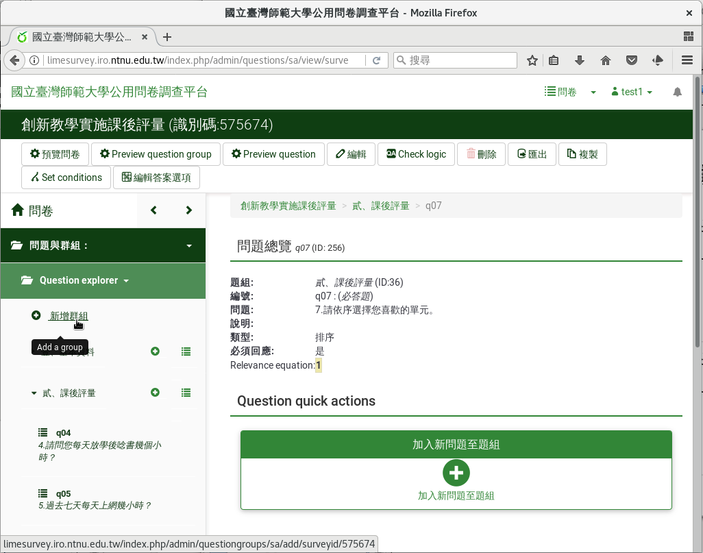Open the 預覽問卷 preview survey button
Viewport: 703px width, 553px height.
pyautogui.click(x=55, y=154)
